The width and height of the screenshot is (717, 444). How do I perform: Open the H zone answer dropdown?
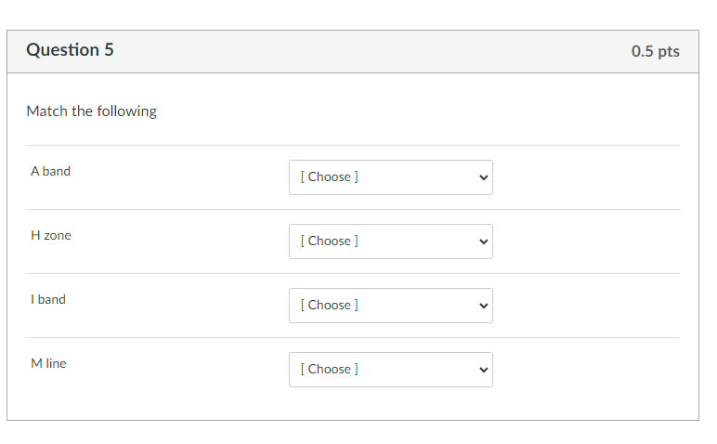coord(390,242)
